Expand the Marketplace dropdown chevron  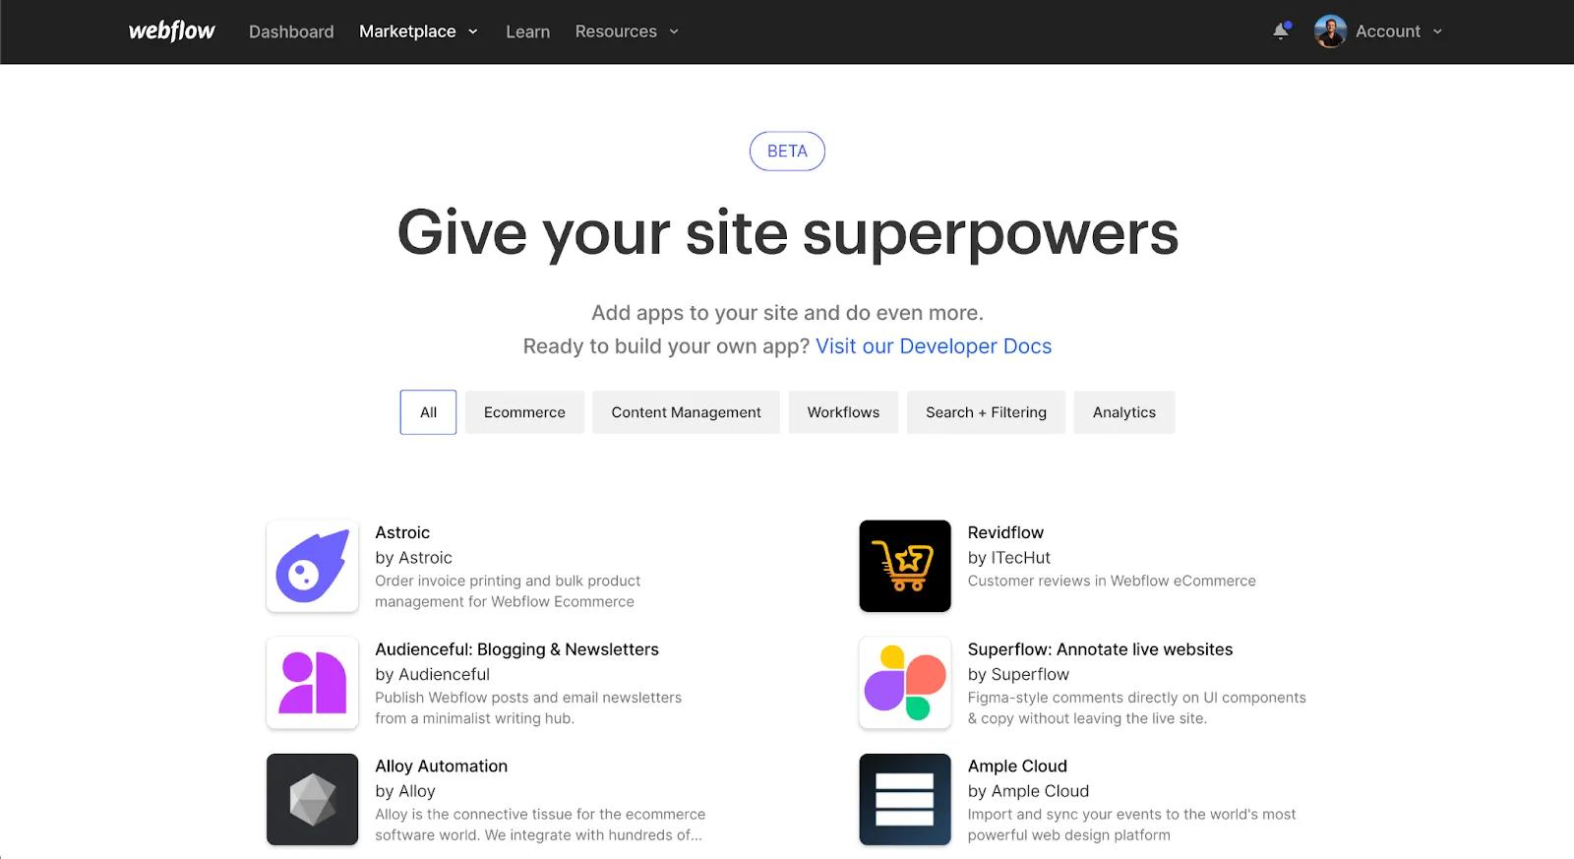point(473,31)
